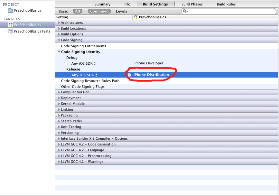The image size is (279, 196).
Task: Open the Build Rules tab
Action: 226,4
